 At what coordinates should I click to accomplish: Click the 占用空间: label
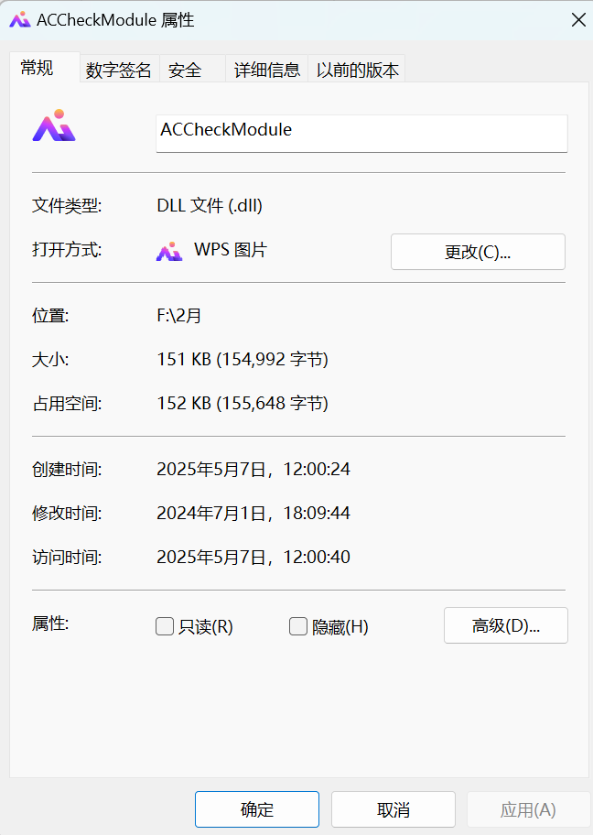(67, 403)
